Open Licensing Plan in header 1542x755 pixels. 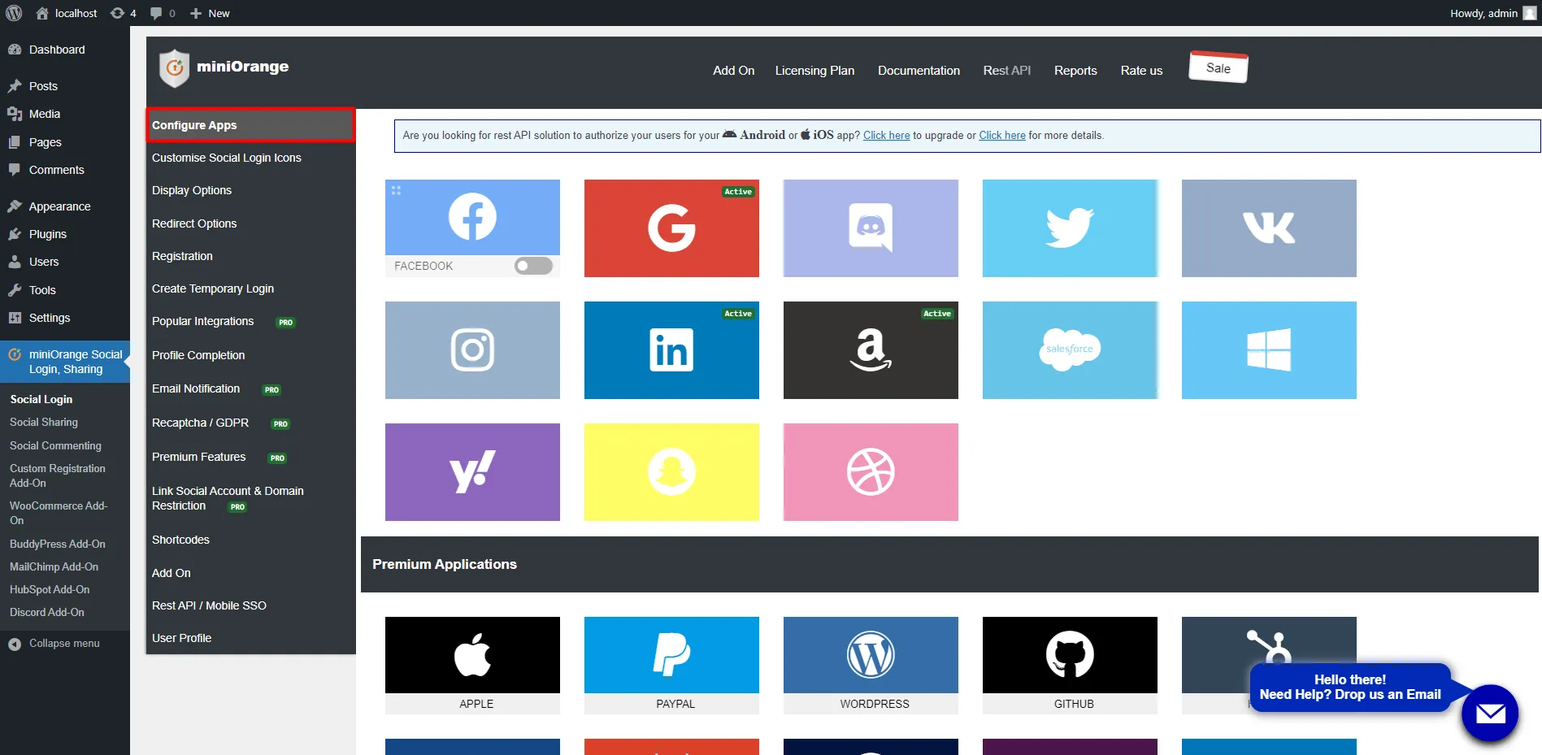(x=814, y=71)
